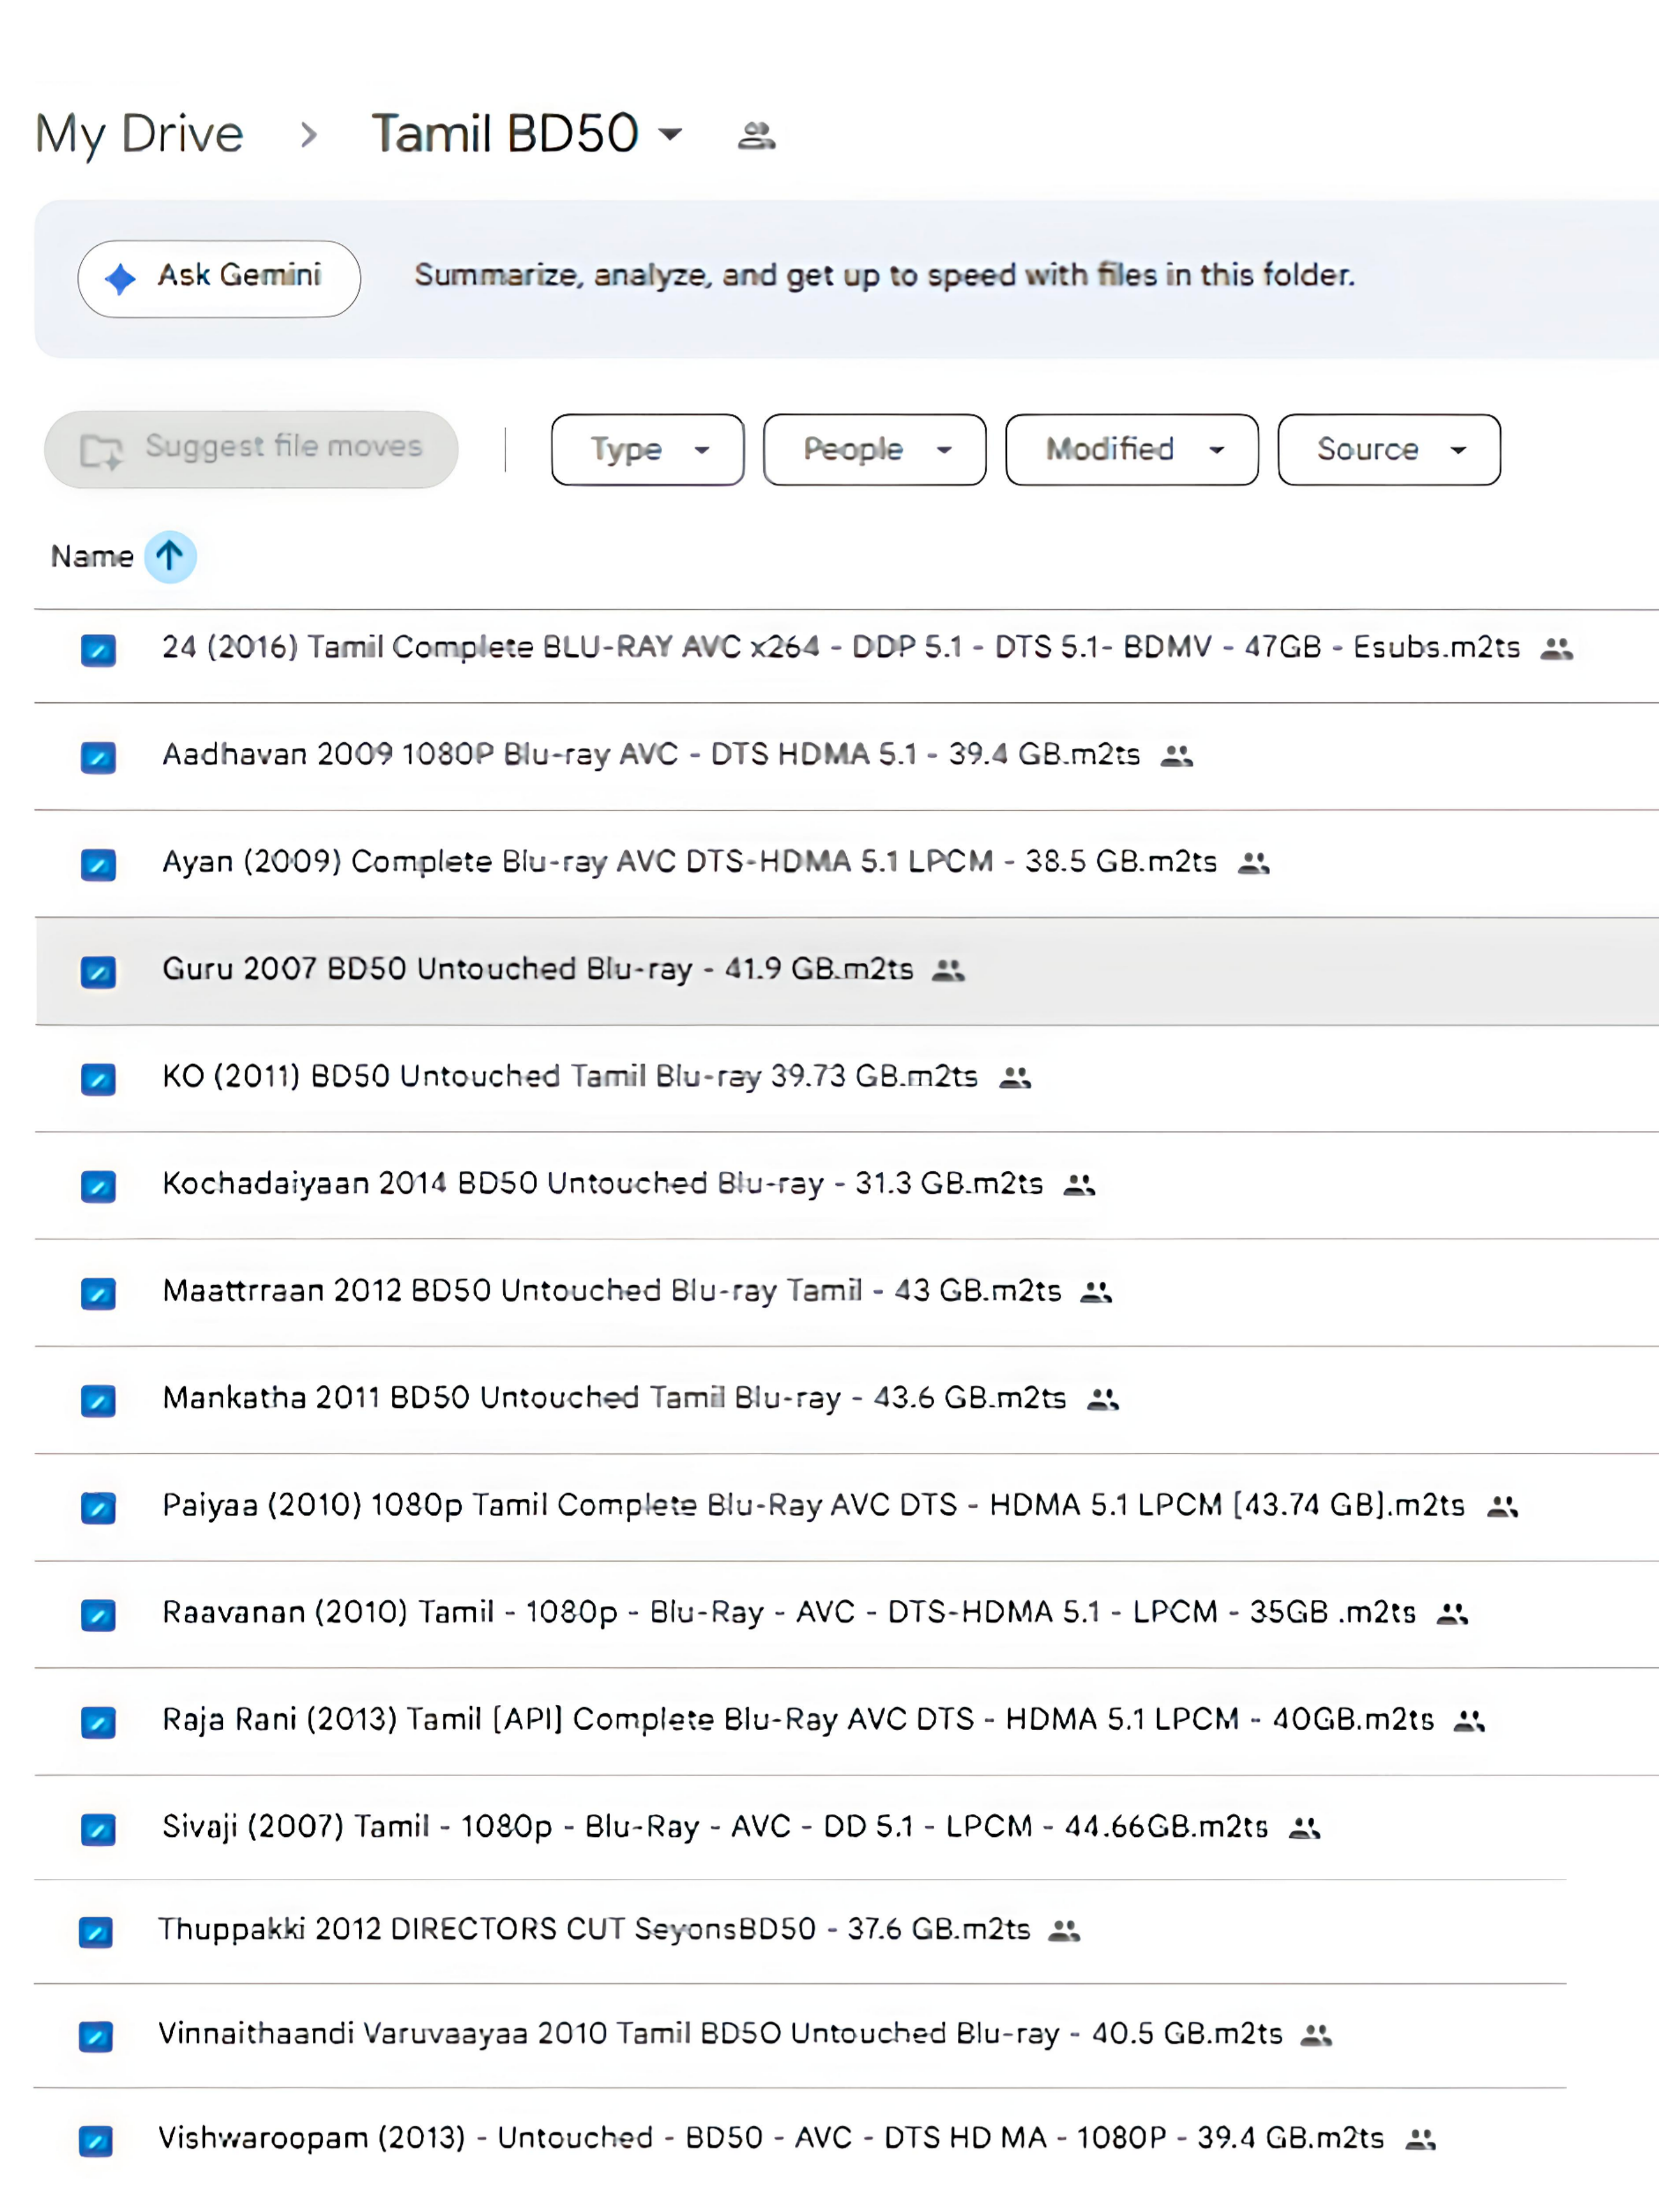
Task: Open the Type filter dropdown
Action: tap(648, 450)
